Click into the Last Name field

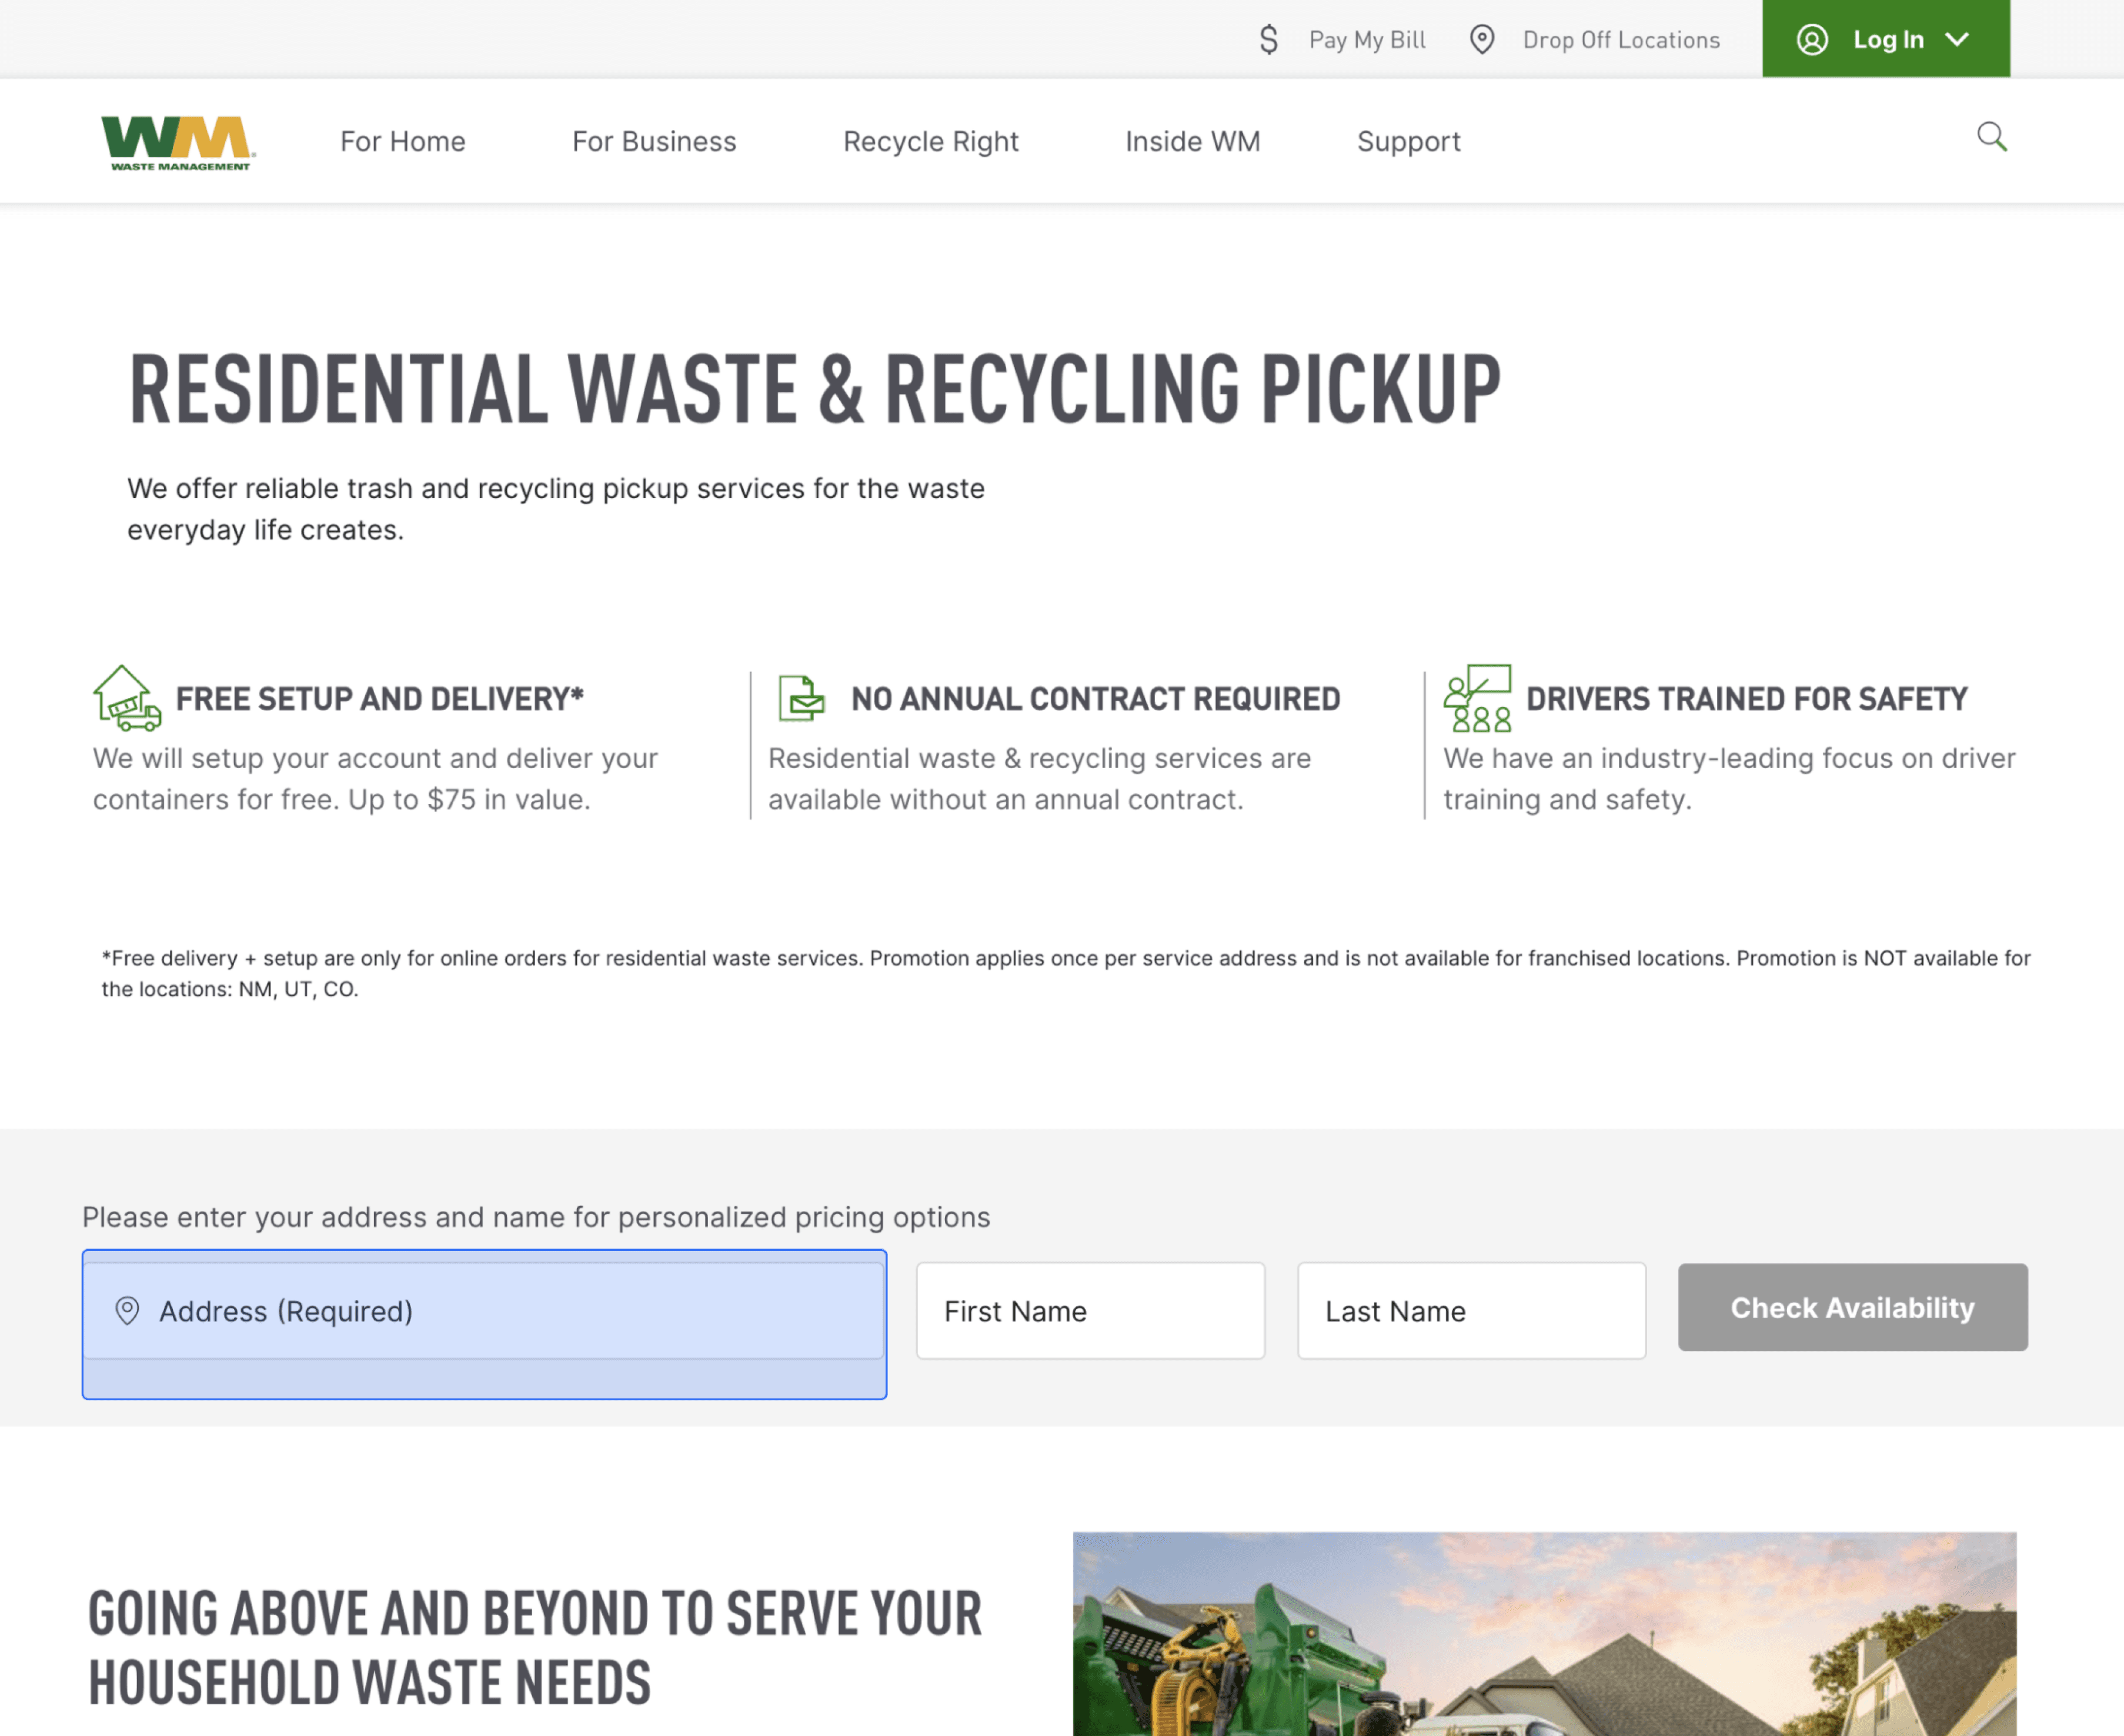click(1471, 1310)
